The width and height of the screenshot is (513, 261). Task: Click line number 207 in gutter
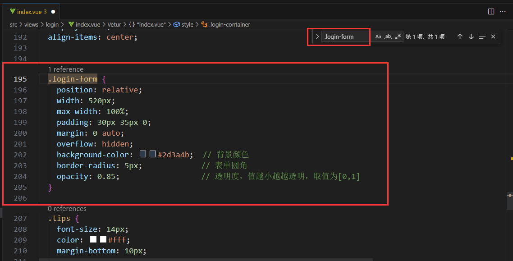point(20,219)
